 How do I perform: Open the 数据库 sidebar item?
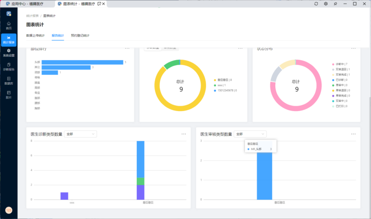pos(8,80)
